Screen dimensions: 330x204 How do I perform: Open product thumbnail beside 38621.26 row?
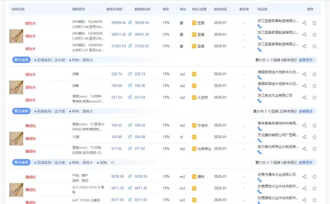(x=16, y=36)
